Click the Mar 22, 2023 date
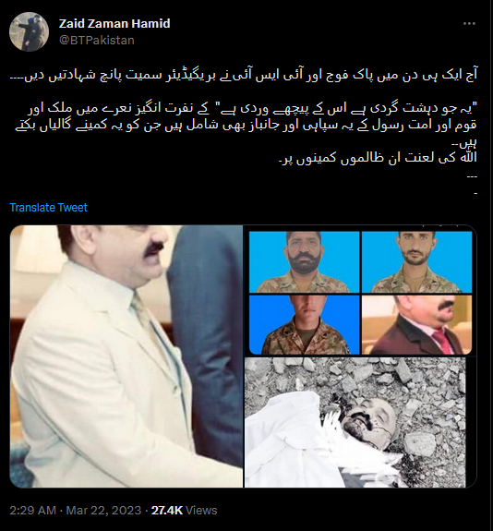This screenshot has width=493, height=531. 103,510
